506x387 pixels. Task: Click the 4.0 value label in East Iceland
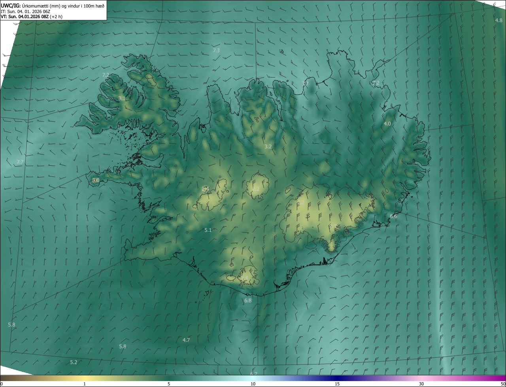(x=387, y=124)
